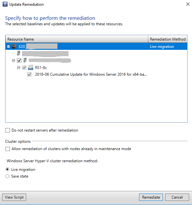Click the Remediate button
The width and height of the screenshot is (192, 205).
(x=151, y=197)
